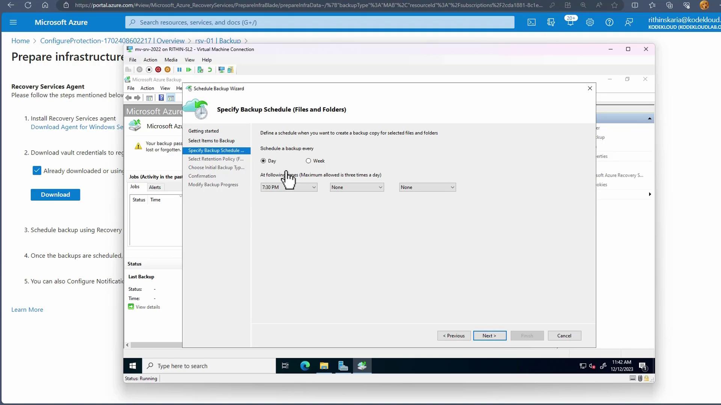
Task: Uncheck Already downloaded credentials checkbox
Action: tap(37, 171)
